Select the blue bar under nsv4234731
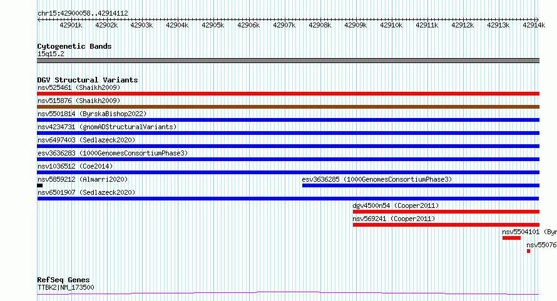The height and width of the screenshot is (301, 557). (x=288, y=133)
